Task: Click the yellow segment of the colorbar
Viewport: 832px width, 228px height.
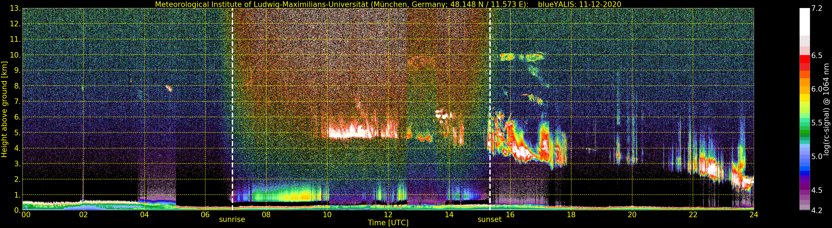Action: (x=805, y=98)
